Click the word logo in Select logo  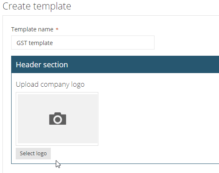(40, 154)
